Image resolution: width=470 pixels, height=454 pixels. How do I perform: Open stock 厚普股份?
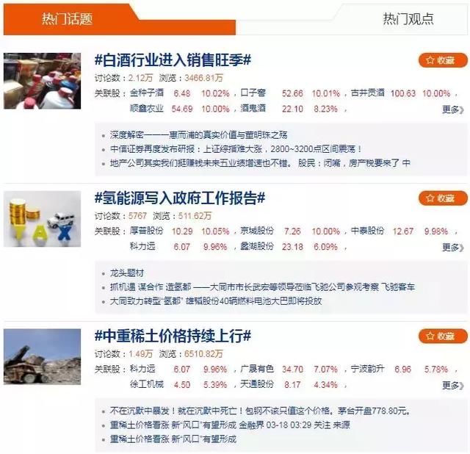coord(147,231)
